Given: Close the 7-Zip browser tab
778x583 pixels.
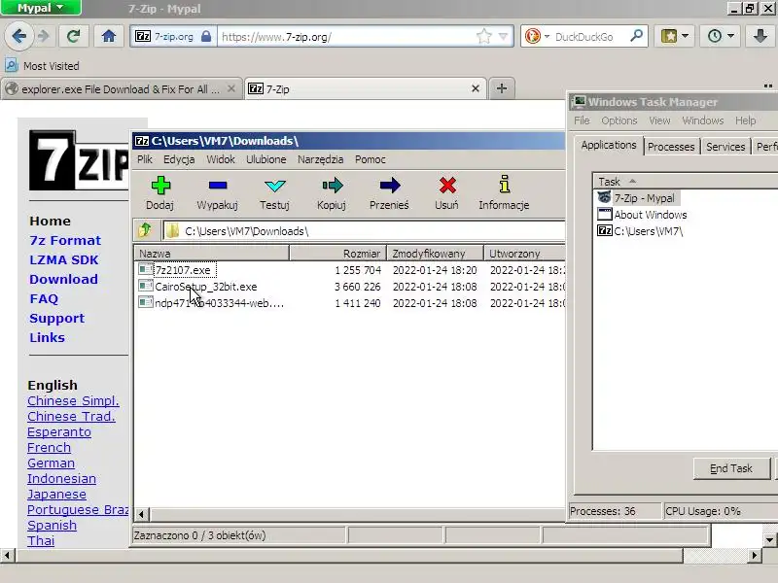Looking at the screenshot, I should 475,88.
